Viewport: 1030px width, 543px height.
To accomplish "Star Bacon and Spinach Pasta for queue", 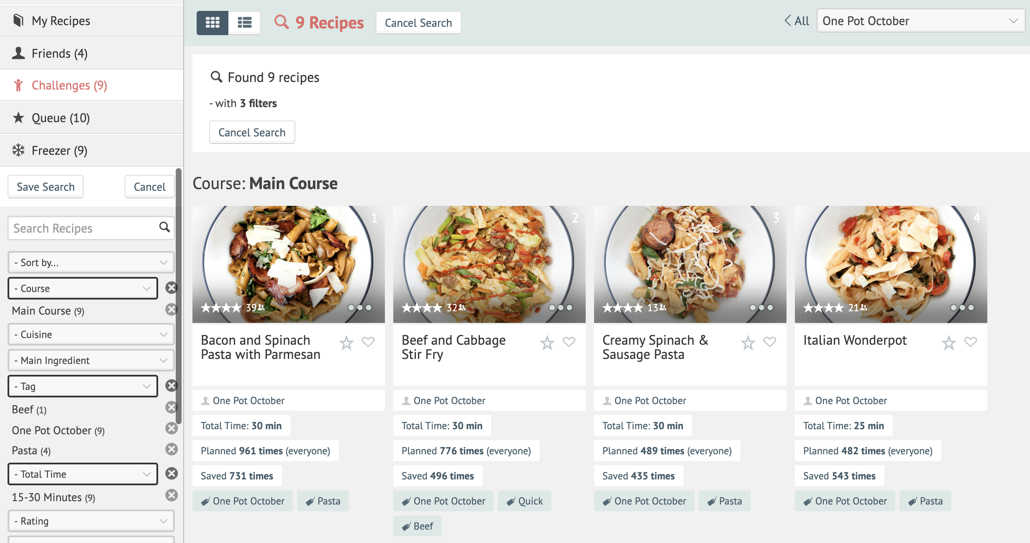I will tap(346, 343).
